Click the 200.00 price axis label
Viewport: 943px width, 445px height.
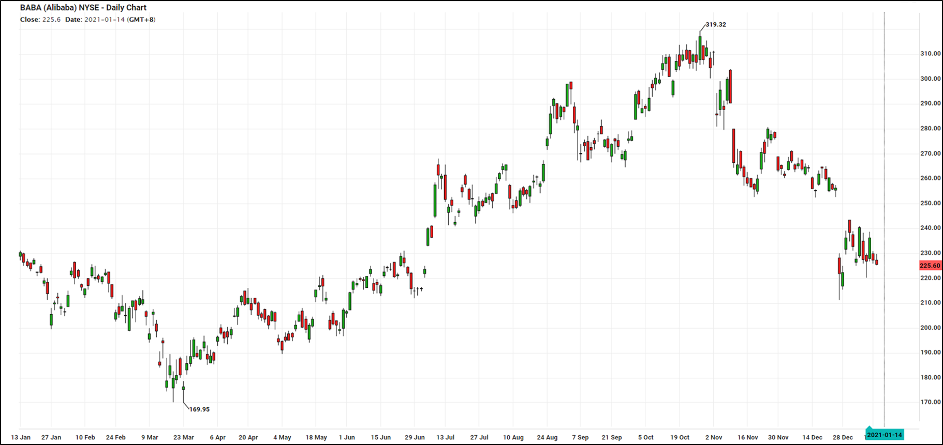point(930,328)
